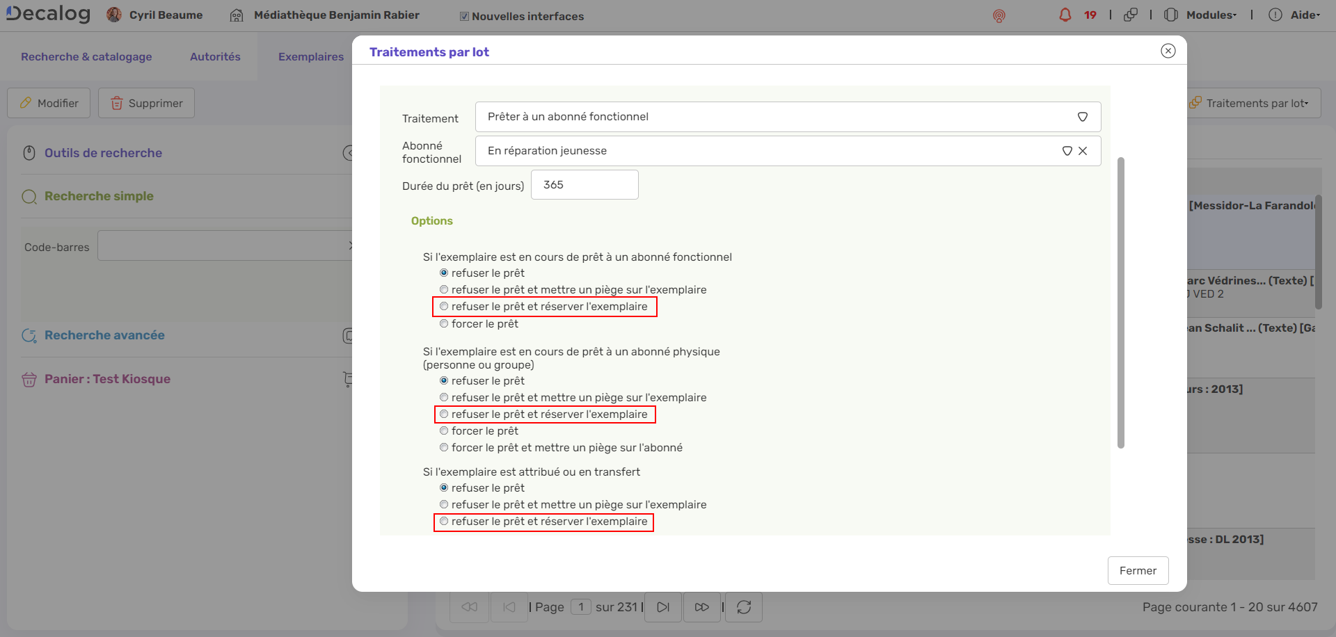Click the Fermer button in the dialog
This screenshot has height=637, width=1336.
tap(1138, 570)
